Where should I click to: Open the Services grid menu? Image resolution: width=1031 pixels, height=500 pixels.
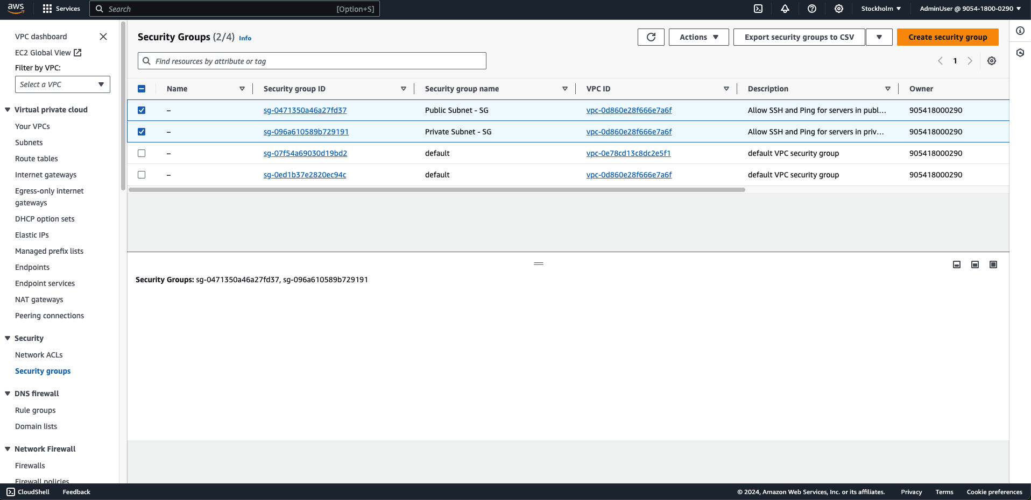pyautogui.click(x=47, y=9)
